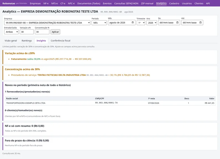Click the Valor column header
The height and width of the screenshot is (159, 220).
[x=212, y=99]
